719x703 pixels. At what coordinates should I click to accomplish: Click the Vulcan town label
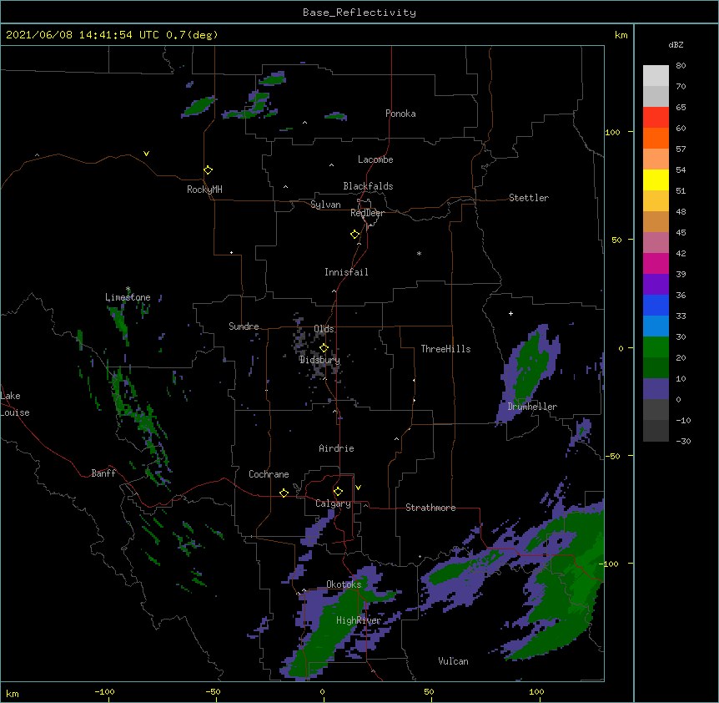click(x=453, y=661)
